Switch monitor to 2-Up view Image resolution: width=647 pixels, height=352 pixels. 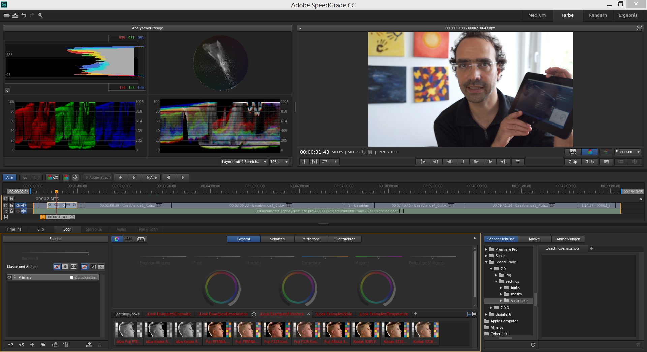pos(573,162)
